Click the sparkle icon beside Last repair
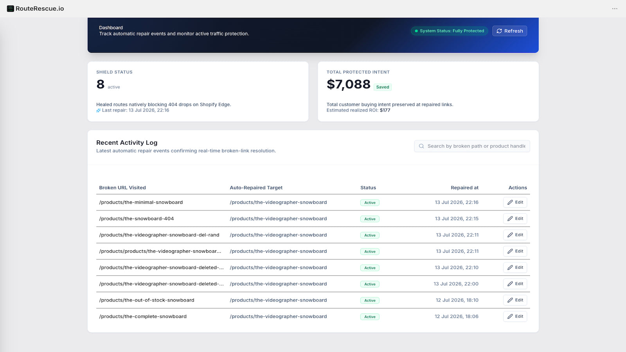The height and width of the screenshot is (352, 626). pyautogui.click(x=99, y=111)
